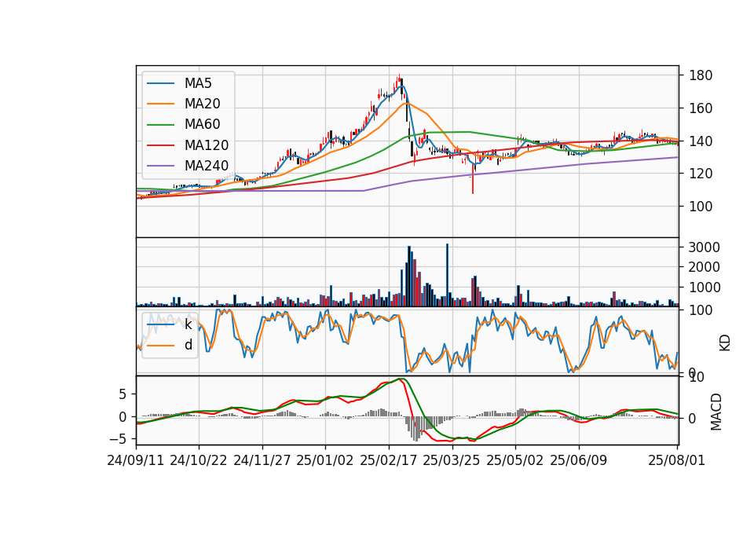The image size is (754, 542).
Task: Click the blue MA5 legend line sample
Action: [x=160, y=83]
